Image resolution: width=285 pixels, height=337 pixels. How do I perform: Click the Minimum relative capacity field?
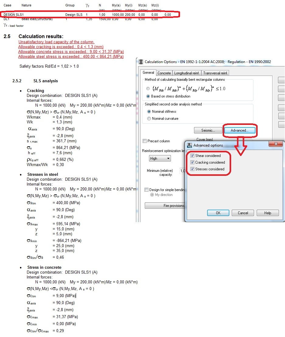click(x=182, y=171)
